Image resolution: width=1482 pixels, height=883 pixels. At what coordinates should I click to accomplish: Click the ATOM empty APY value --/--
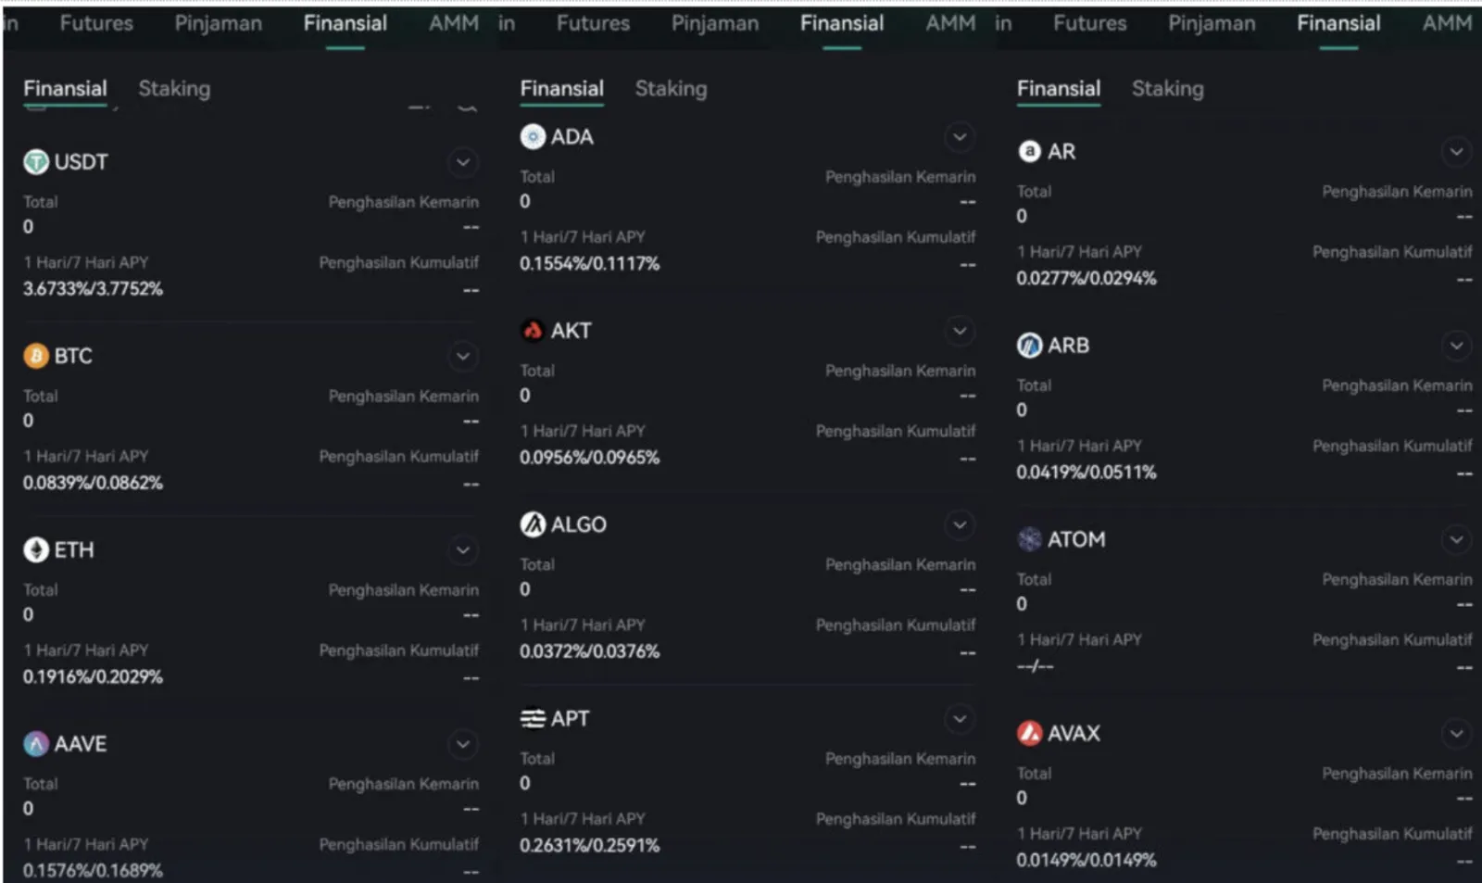[x=1036, y=666]
